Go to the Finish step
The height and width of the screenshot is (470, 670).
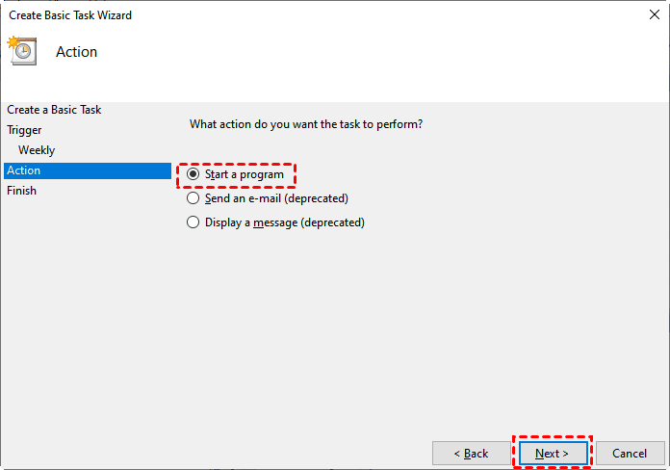(x=22, y=191)
